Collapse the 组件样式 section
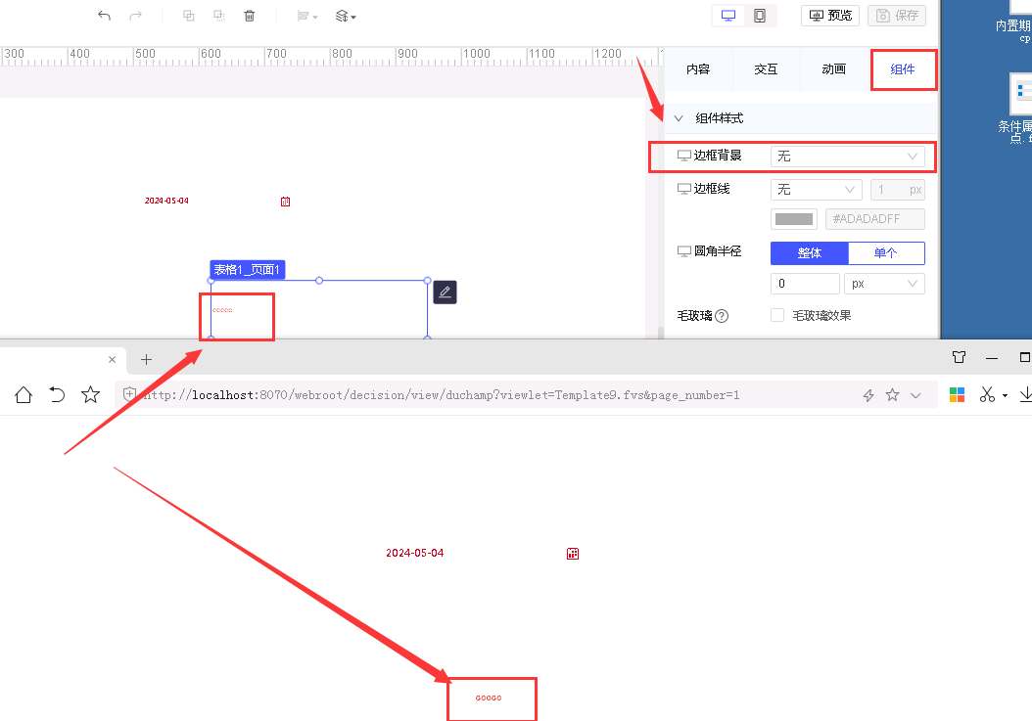This screenshot has height=721, width=1032. (x=679, y=118)
